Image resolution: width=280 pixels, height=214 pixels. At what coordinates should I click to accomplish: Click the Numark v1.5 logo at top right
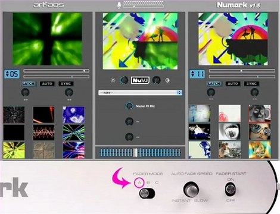tap(238, 5)
